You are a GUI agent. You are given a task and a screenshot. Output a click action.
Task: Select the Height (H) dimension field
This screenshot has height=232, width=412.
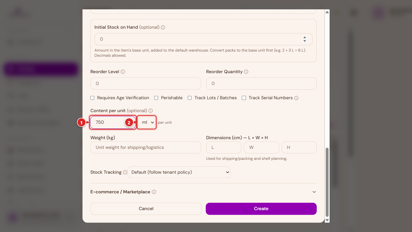click(299, 147)
